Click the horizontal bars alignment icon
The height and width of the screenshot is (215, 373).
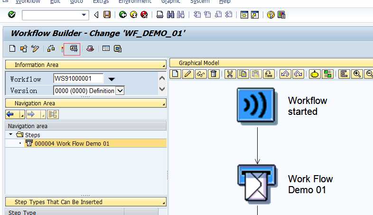pos(344,74)
